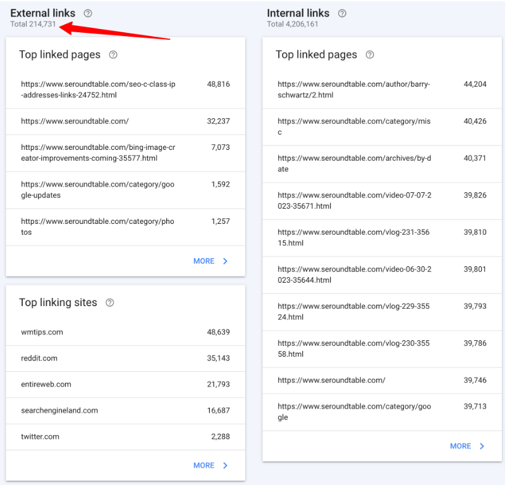The image size is (507, 487).
Task: Select the author/barry-schwartz/2.html internal row
Action: pyautogui.click(x=382, y=90)
